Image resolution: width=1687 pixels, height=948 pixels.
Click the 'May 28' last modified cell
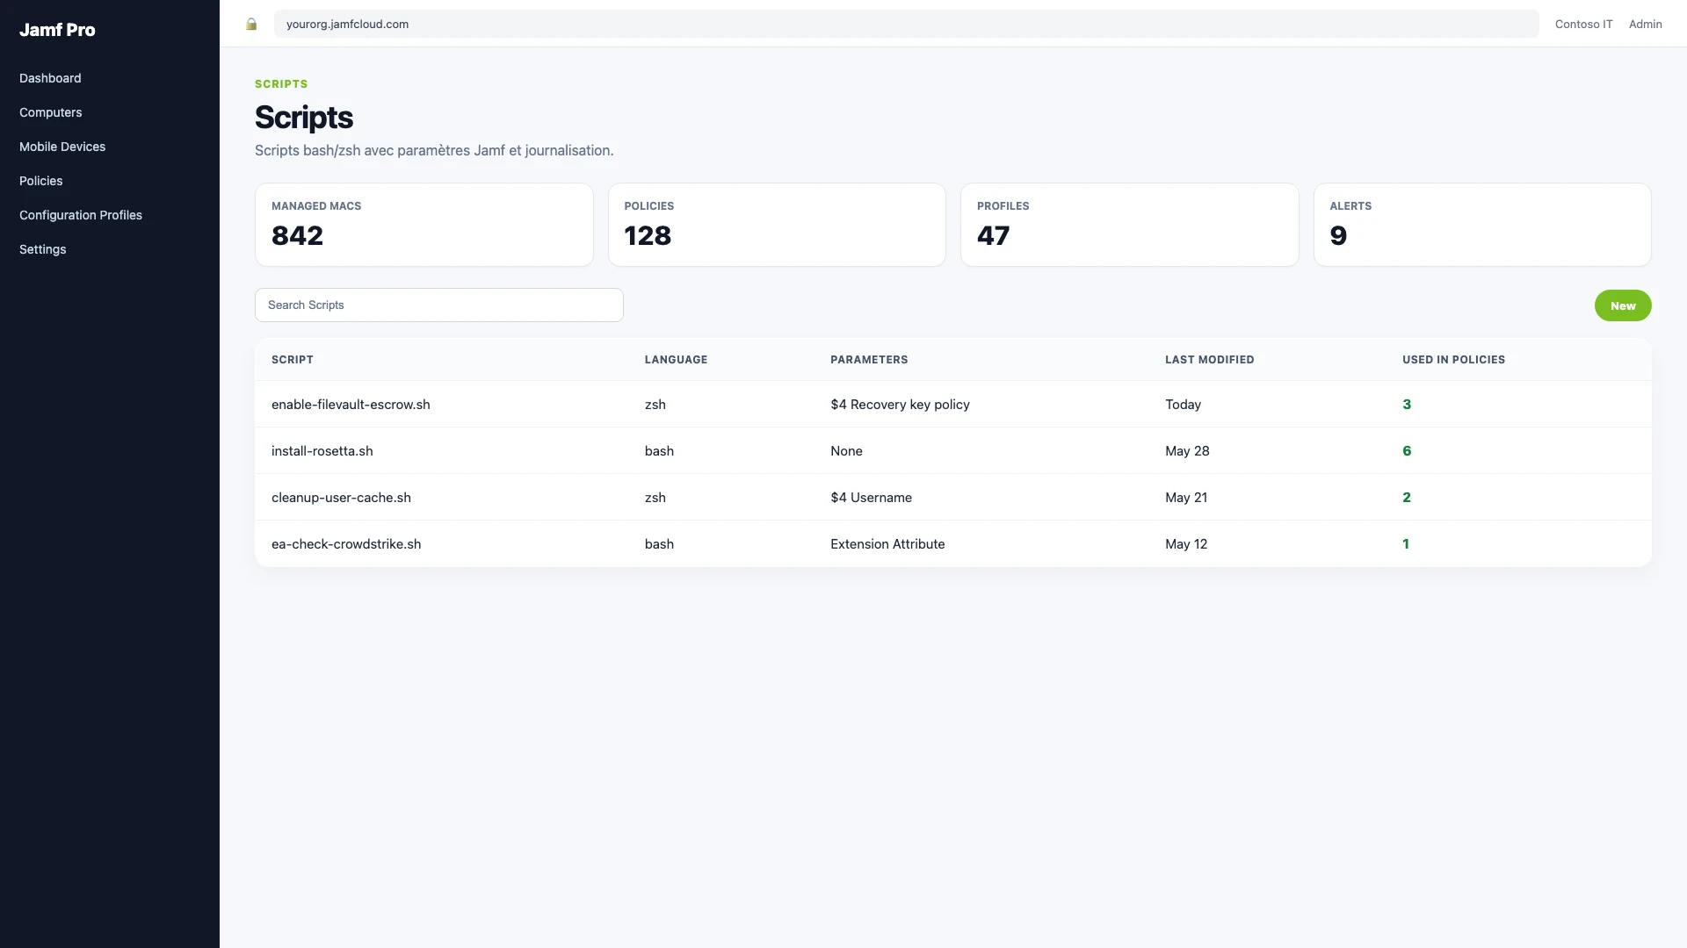[1187, 451]
